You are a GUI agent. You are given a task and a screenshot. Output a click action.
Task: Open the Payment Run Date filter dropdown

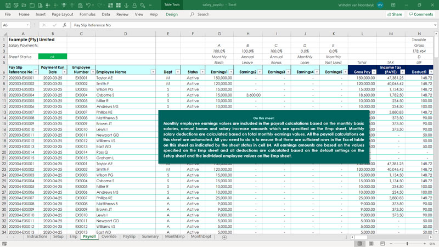click(x=64, y=72)
